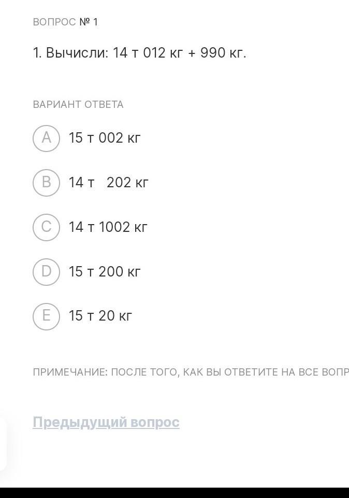This screenshot has width=349, height=498.
Task: Click the 'ВОПРОС № 1' header
Action: (x=65, y=22)
